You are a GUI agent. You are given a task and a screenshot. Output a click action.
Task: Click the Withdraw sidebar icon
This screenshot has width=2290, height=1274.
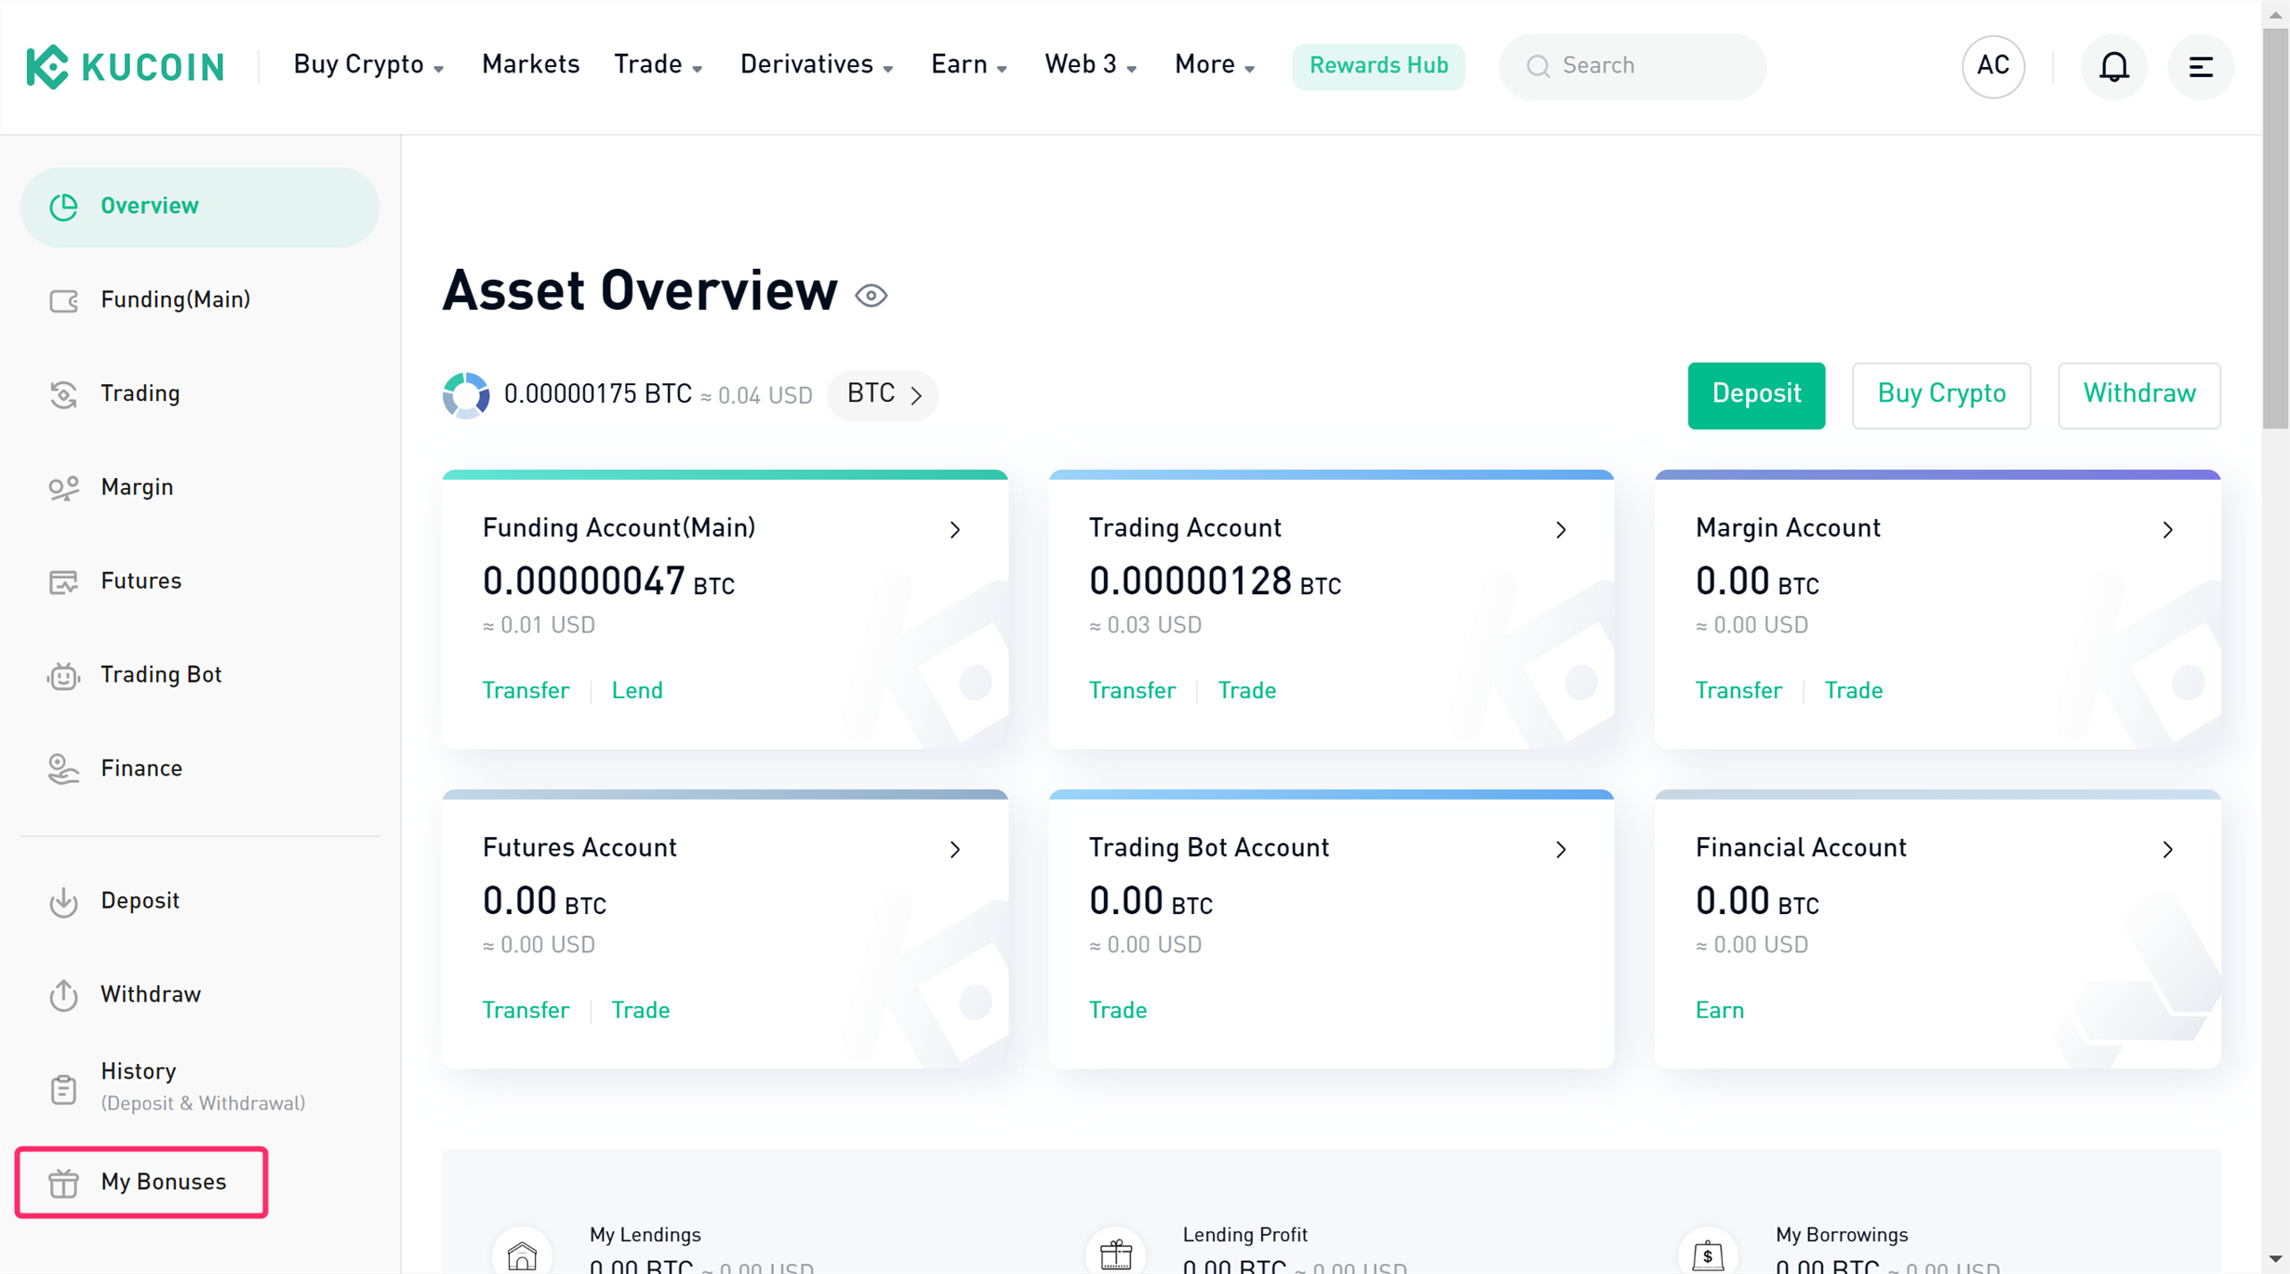click(x=63, y=995)
